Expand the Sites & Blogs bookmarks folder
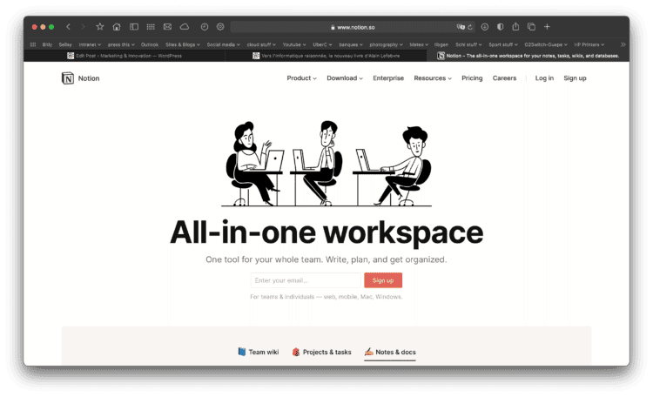Viewport: 653px width, 397px height. (183, 44)
